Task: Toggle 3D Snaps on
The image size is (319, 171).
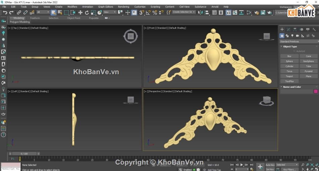Action: [x=142, y=12]
